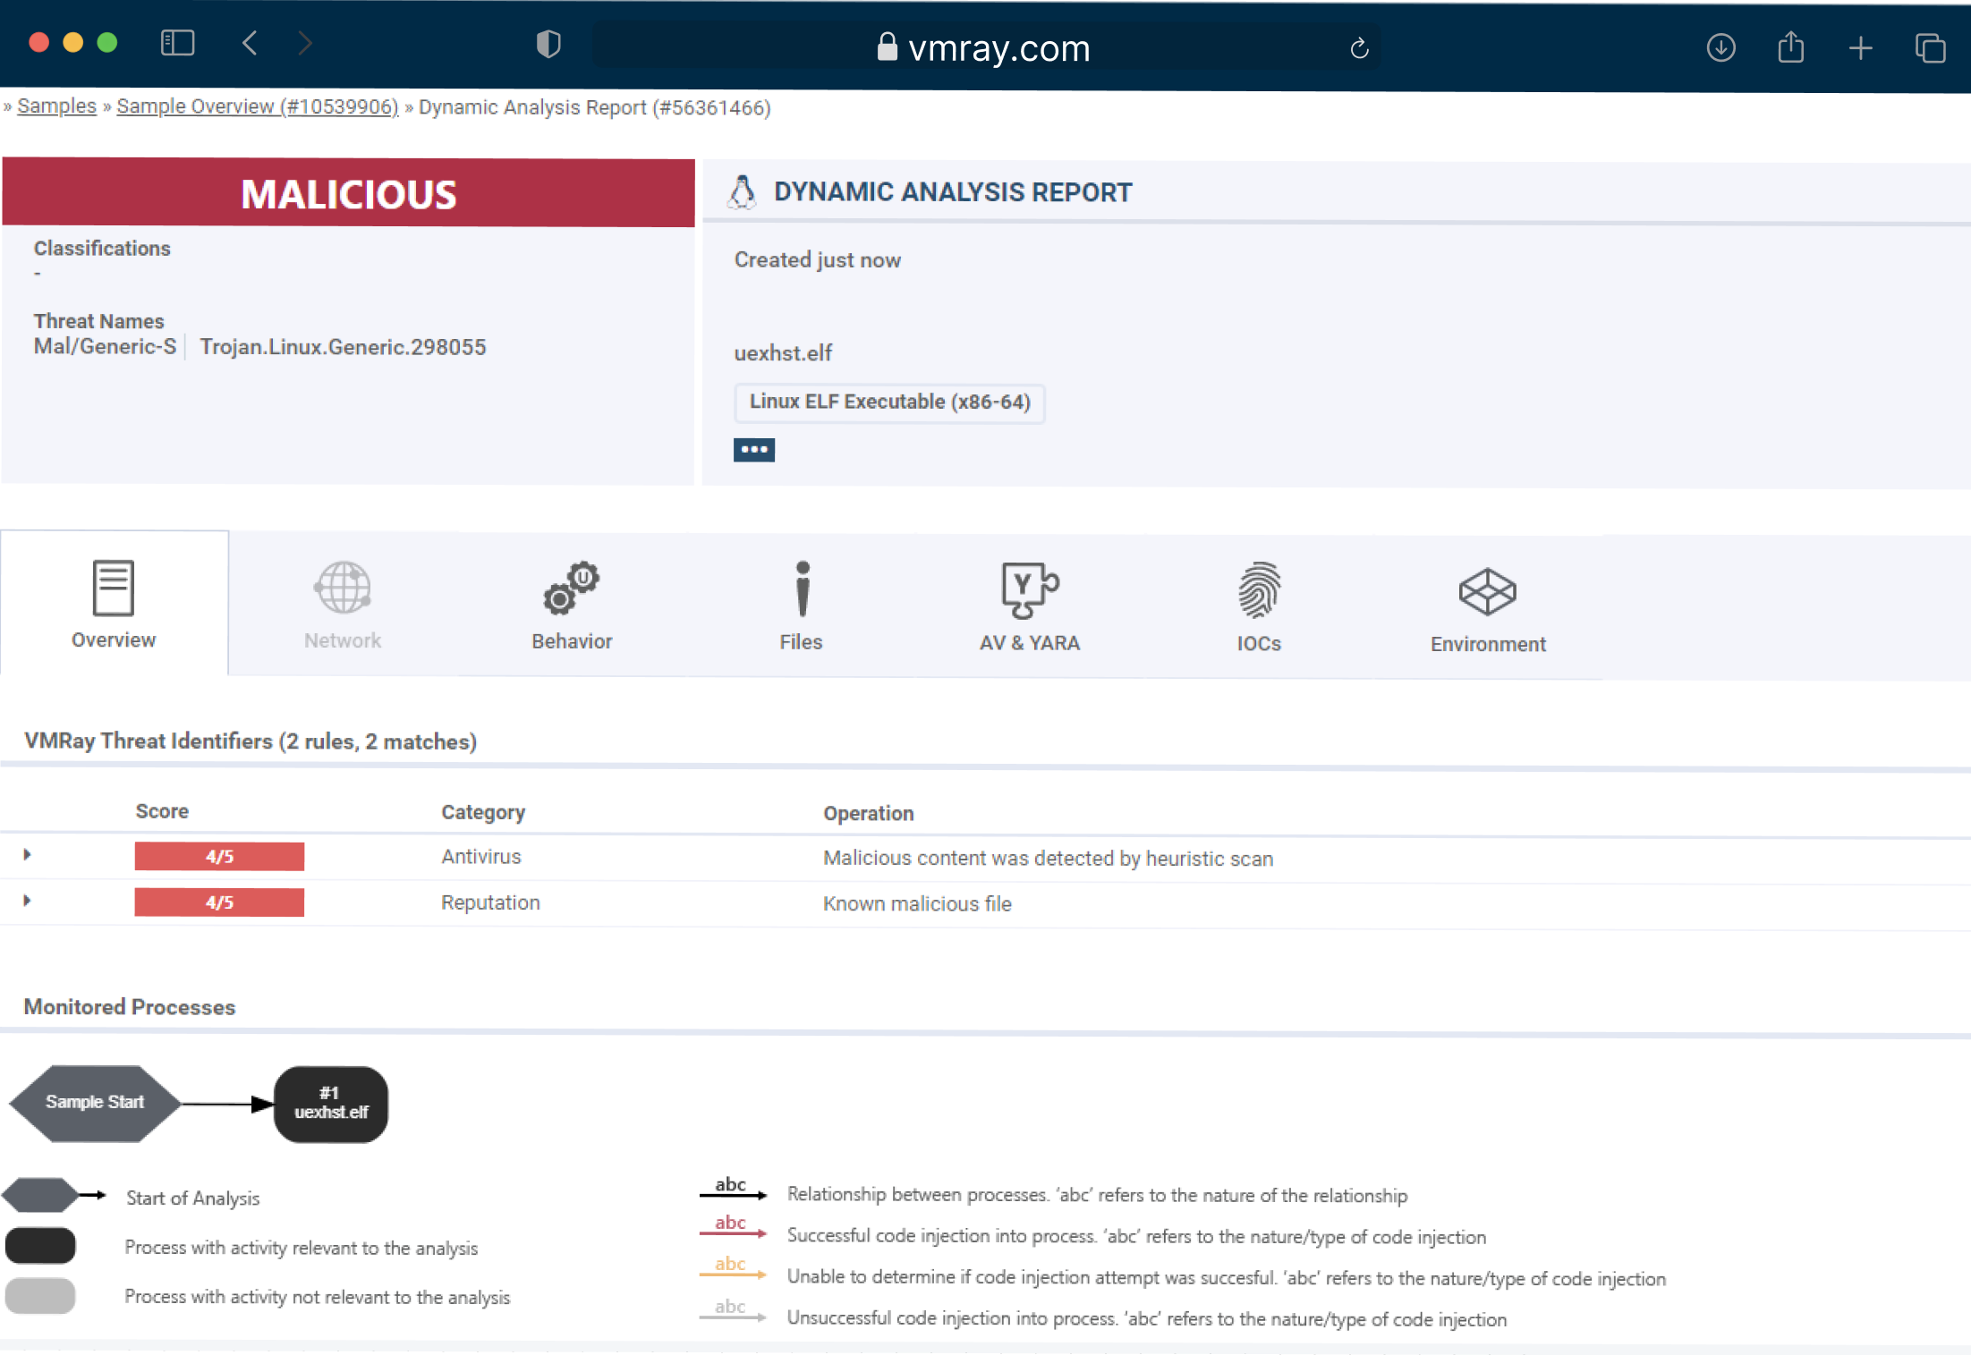
Task: Show the tab overview icon
Action: click(x=1930, y=47)
